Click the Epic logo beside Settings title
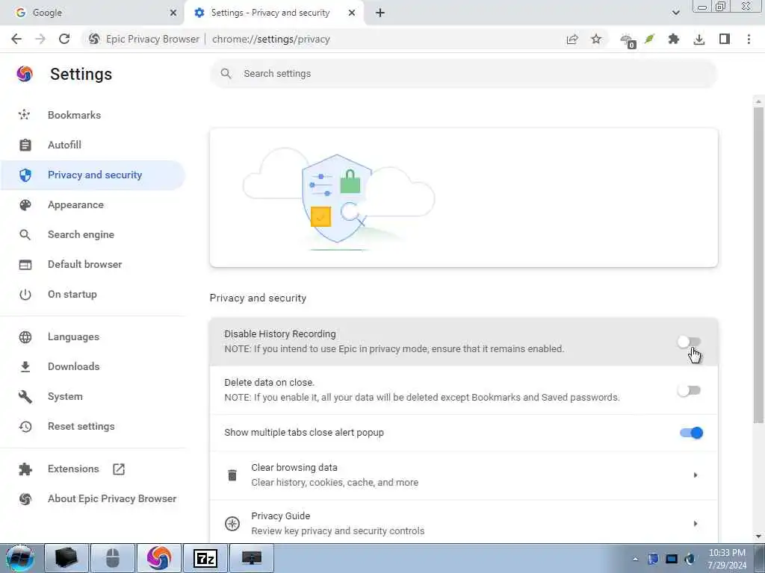Screen dimensions: 765x573 pos(25,74)
